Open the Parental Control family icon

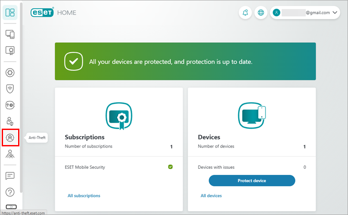coord(10,154)
